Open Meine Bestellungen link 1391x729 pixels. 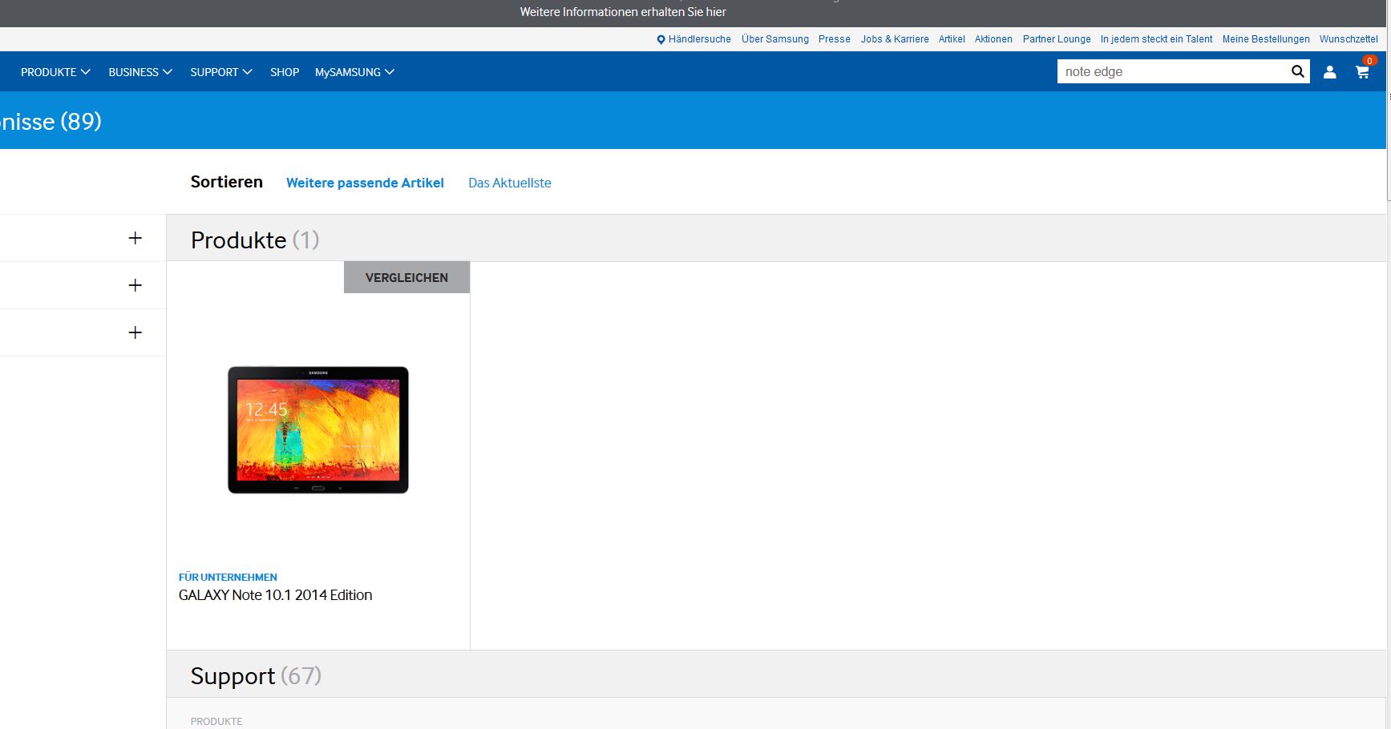tap(1265, 39)
